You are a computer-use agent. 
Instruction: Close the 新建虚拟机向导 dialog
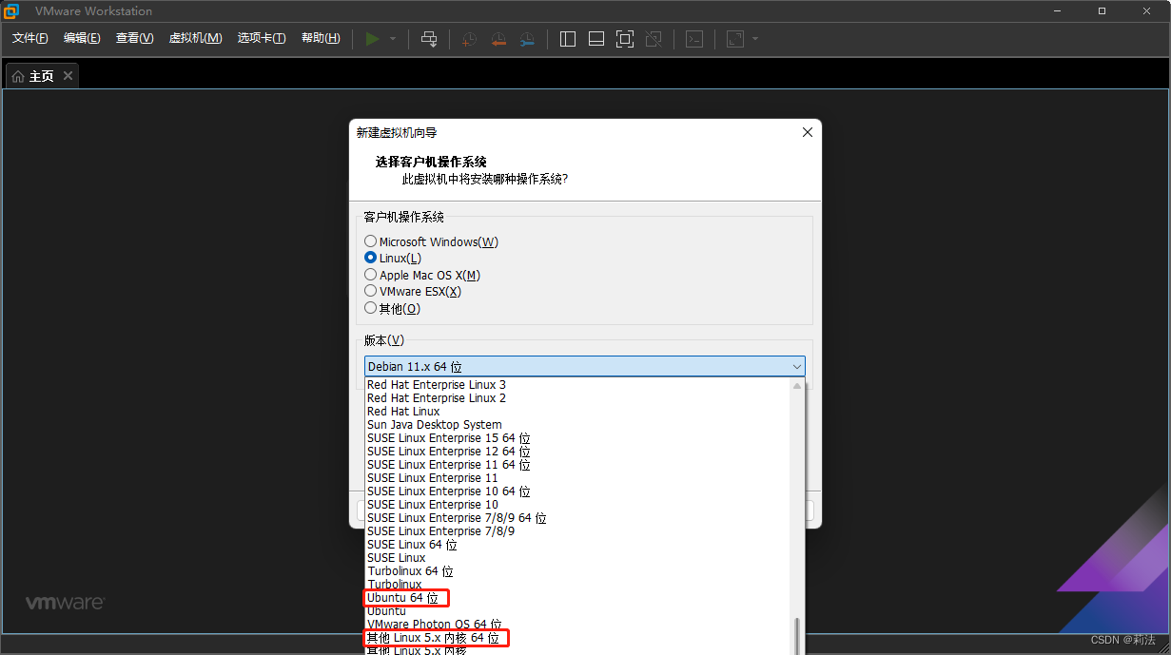point(808,132)
